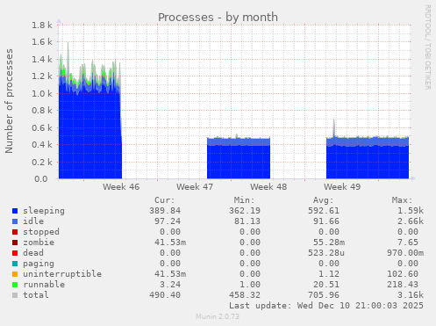Click the small Week 47 bump above 0.4k
436x326 pixels.
[237, 136]
